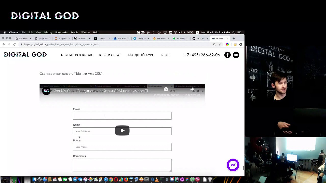Open the purple Messenger chat bubble

[x=233, y=165]
